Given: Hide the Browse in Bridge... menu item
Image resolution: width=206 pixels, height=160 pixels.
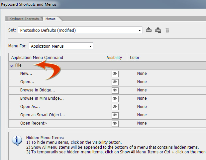Looking at the screenshot, I should coord(115,90).
